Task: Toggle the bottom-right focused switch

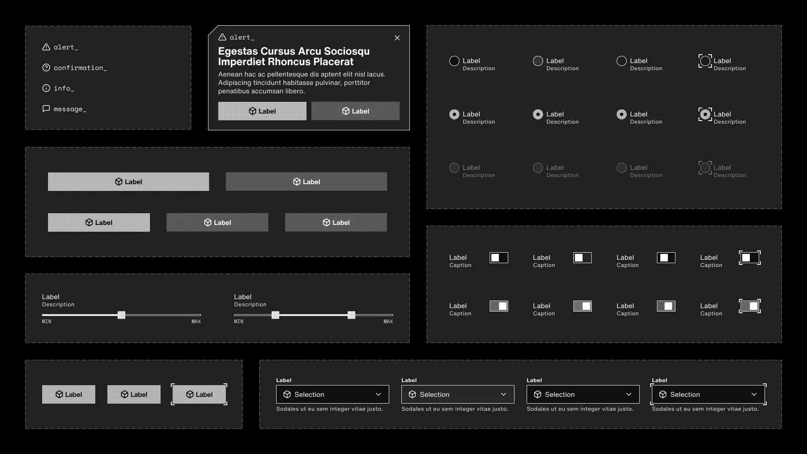Action: pyautogui.click(x=749, y=306)
